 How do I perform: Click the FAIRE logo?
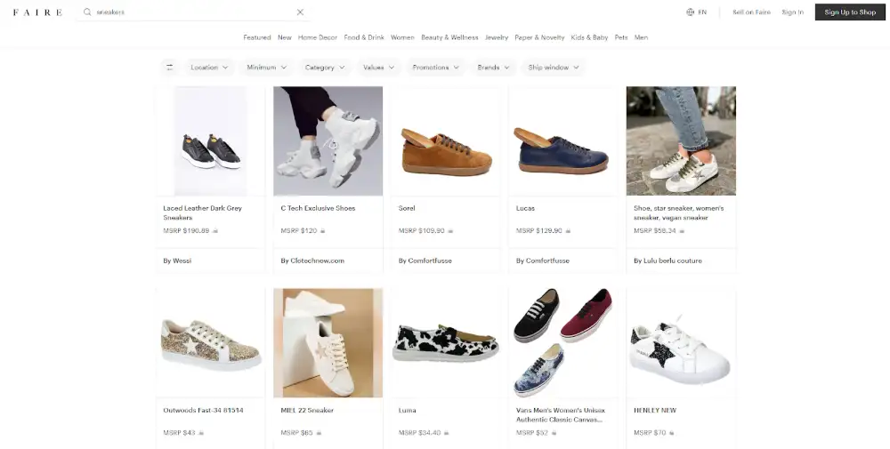point(37,12)
